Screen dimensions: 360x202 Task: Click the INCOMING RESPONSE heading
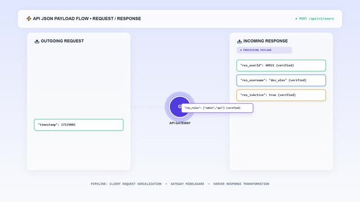pyautogui.click(x=266, y=41)
